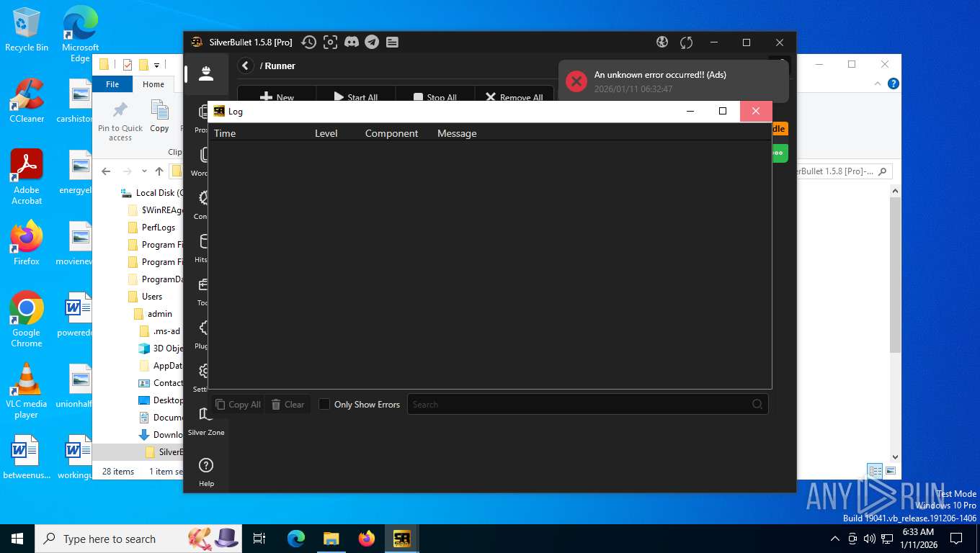Open the recent locations dropdown in Explorer
The width and height of the screenshot is (980, 553).
pos(144,171)
